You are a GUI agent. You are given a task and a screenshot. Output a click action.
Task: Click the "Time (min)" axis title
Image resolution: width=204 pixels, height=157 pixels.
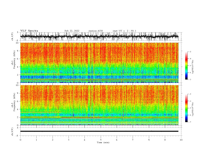103,142
